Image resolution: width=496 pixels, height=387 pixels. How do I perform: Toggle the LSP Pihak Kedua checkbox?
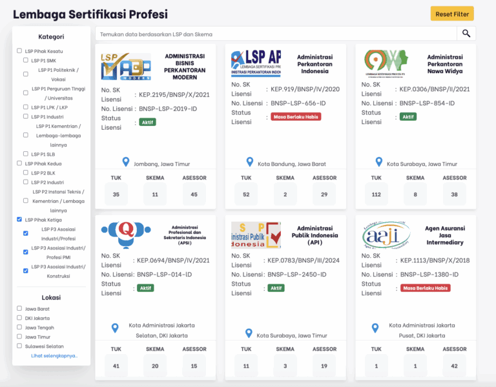(x=19, y=163)
